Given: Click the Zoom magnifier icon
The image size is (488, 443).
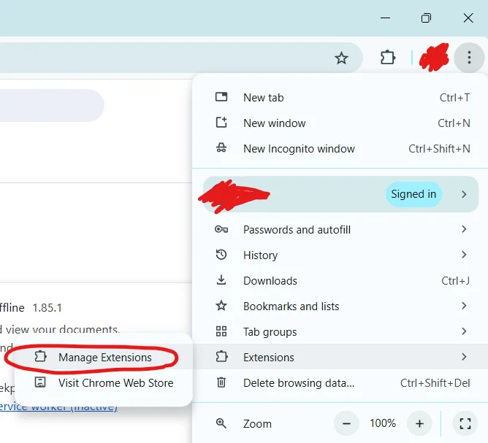Looking at the screenshot, I should (x=221, y=423).
